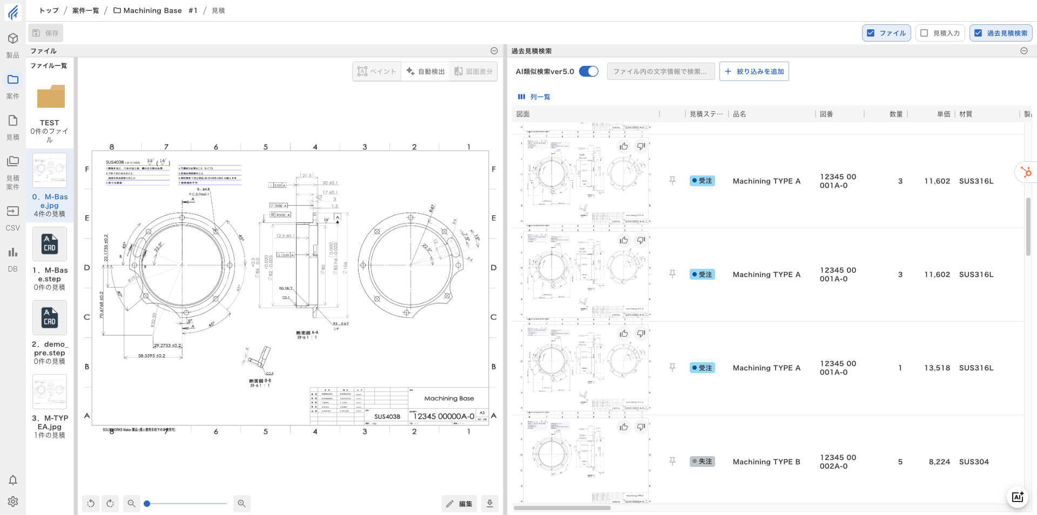
Task: Click the app logo at top left
Action: [13, 11]
